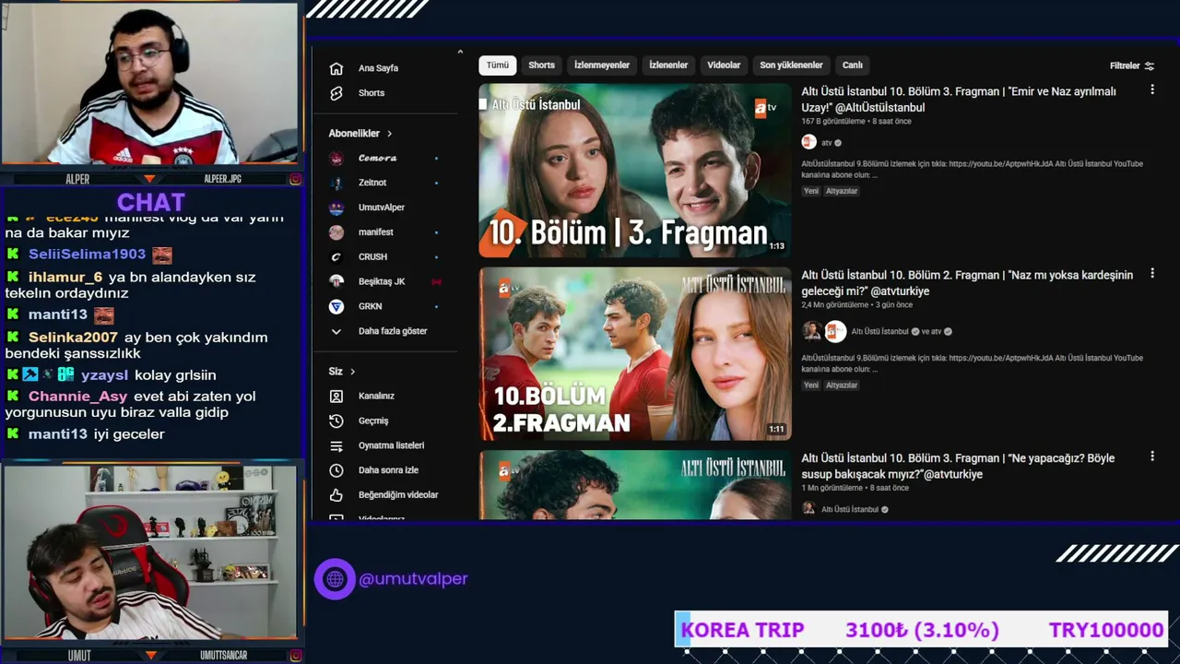Expand the Siz section chevron
The width and height of the screenshot is (1180, 664).
pos(352,372)
